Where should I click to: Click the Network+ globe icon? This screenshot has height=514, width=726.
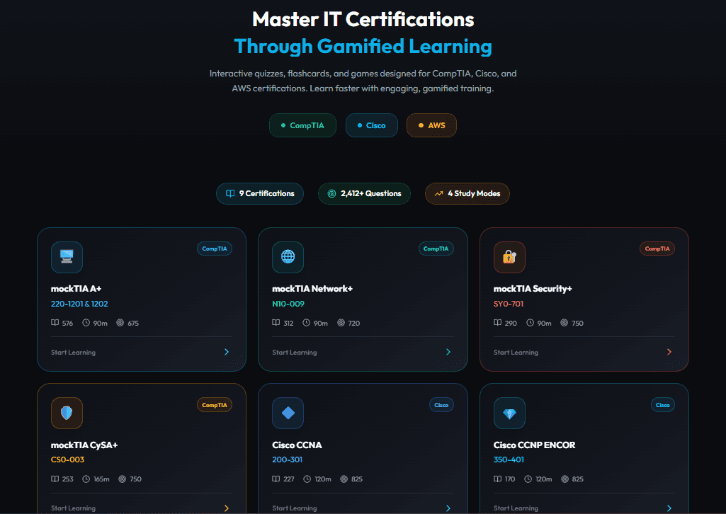click(x=288, y=257)
